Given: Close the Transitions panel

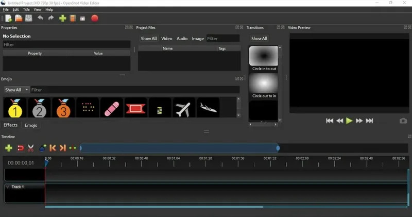Looking at the screenshot, I should click(x=283, y=27).
